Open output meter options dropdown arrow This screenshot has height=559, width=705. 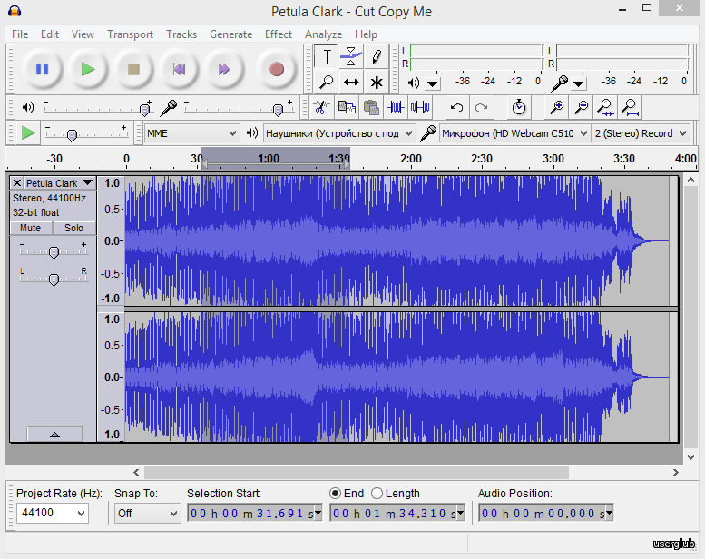click(x=432, y=83)
